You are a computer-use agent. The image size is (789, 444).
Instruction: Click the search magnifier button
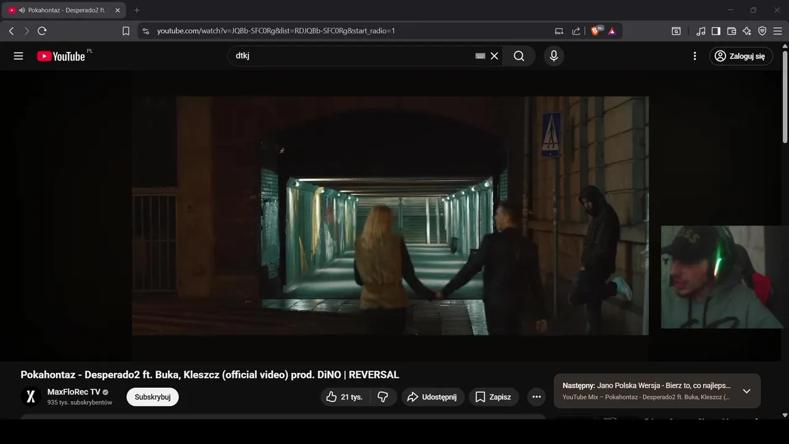pos(519,56)
